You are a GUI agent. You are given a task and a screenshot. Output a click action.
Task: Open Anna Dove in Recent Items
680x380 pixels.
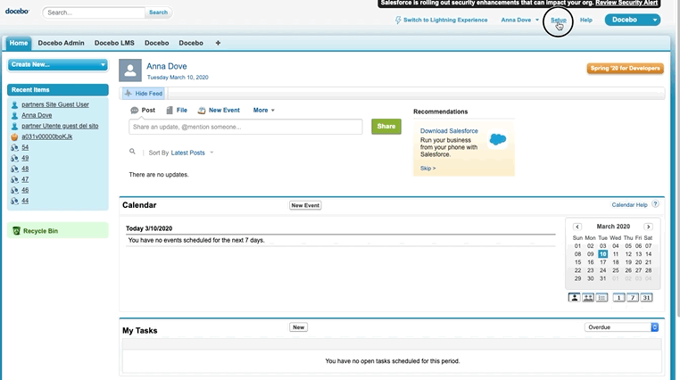click(x=37, y=115)
